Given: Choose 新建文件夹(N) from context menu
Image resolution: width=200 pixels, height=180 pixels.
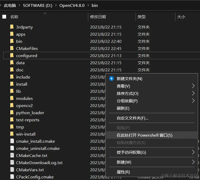Looking at the screenshot, I should click(152, 79).
